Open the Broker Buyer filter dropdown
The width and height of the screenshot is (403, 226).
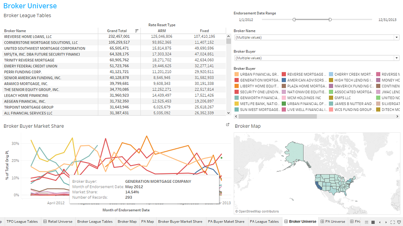397,58
